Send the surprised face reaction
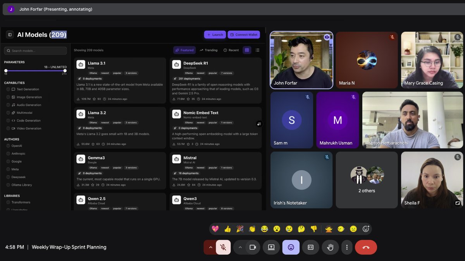 point(277,229)
